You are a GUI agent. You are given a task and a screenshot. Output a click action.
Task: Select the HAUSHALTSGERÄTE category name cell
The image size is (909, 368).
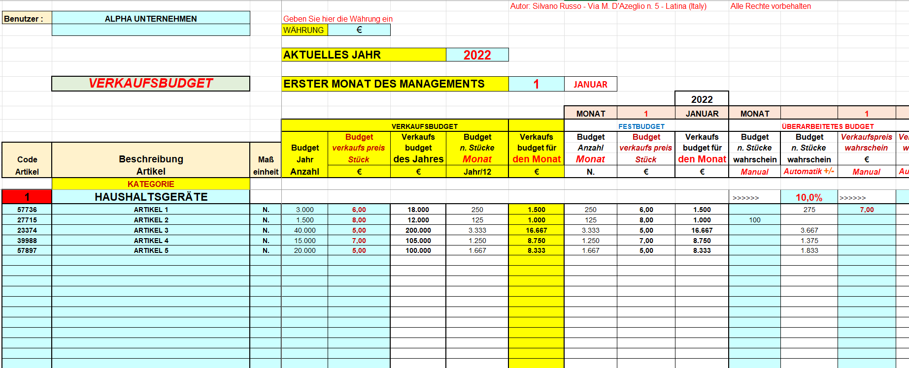(x=151, y=197)
